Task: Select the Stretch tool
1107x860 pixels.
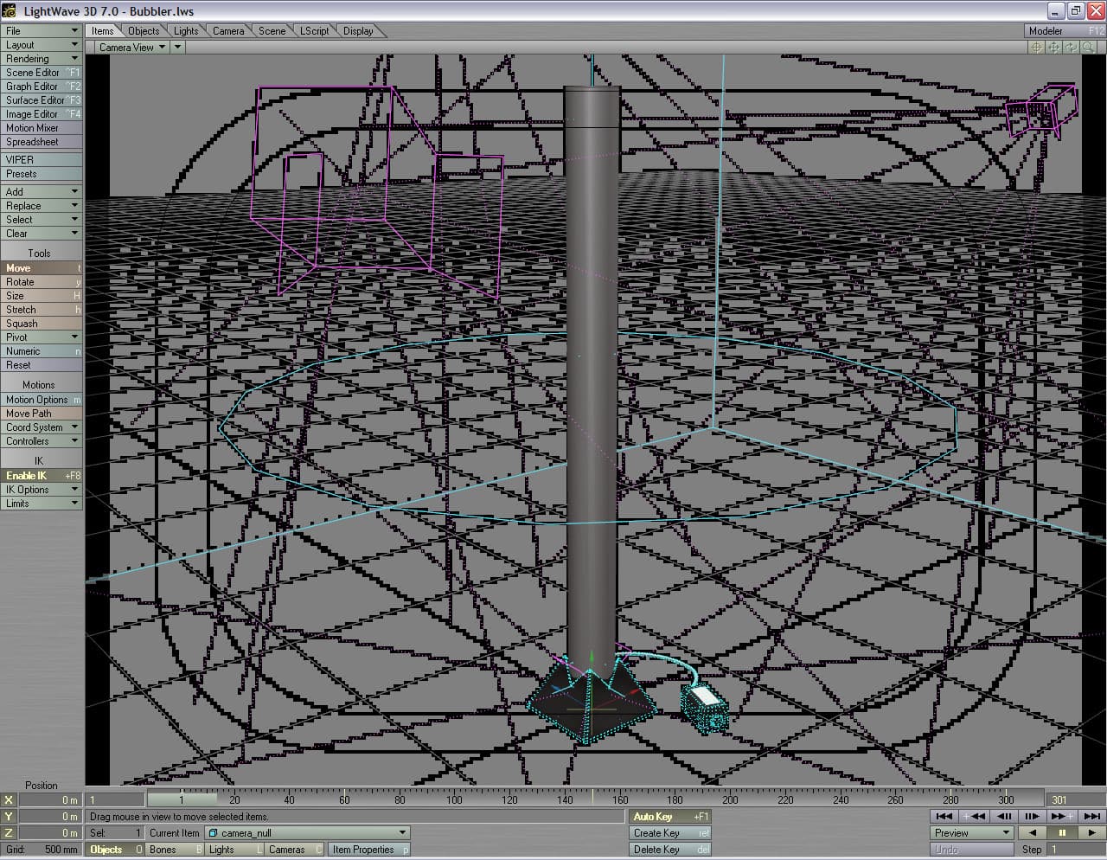Action: (x=42, y=310)
